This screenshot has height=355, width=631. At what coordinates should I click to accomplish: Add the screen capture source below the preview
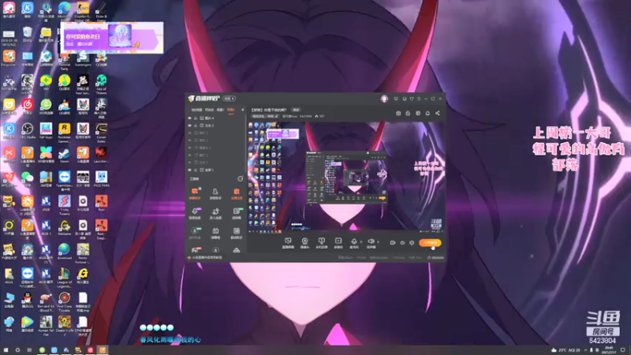(x=288, y=242)
